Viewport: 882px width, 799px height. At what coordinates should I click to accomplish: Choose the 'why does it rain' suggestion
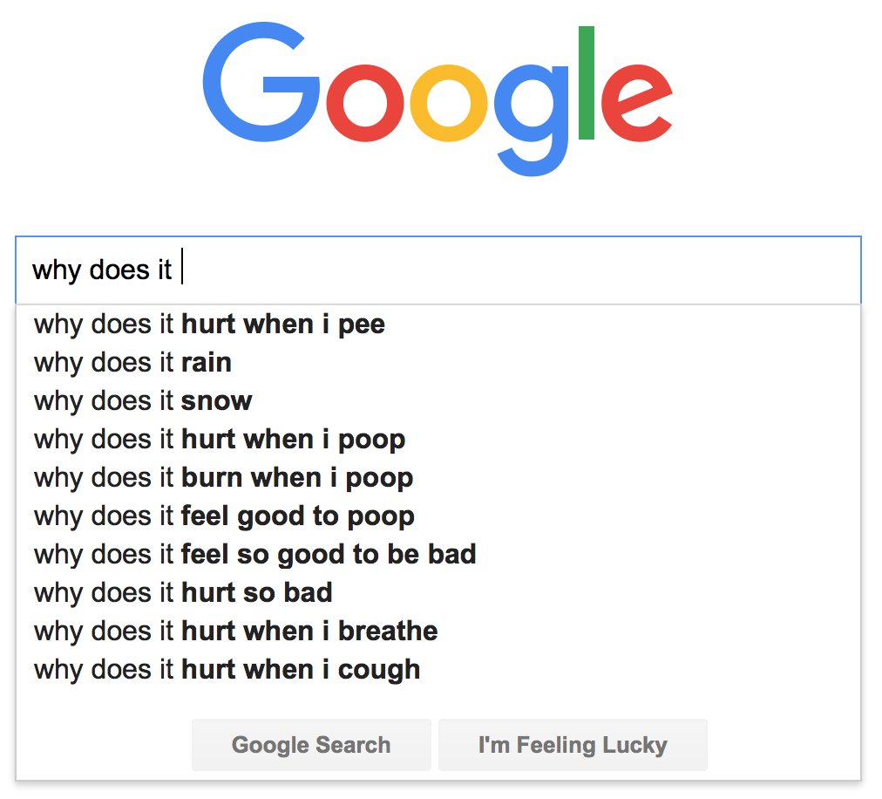click(x=132, y=363)
